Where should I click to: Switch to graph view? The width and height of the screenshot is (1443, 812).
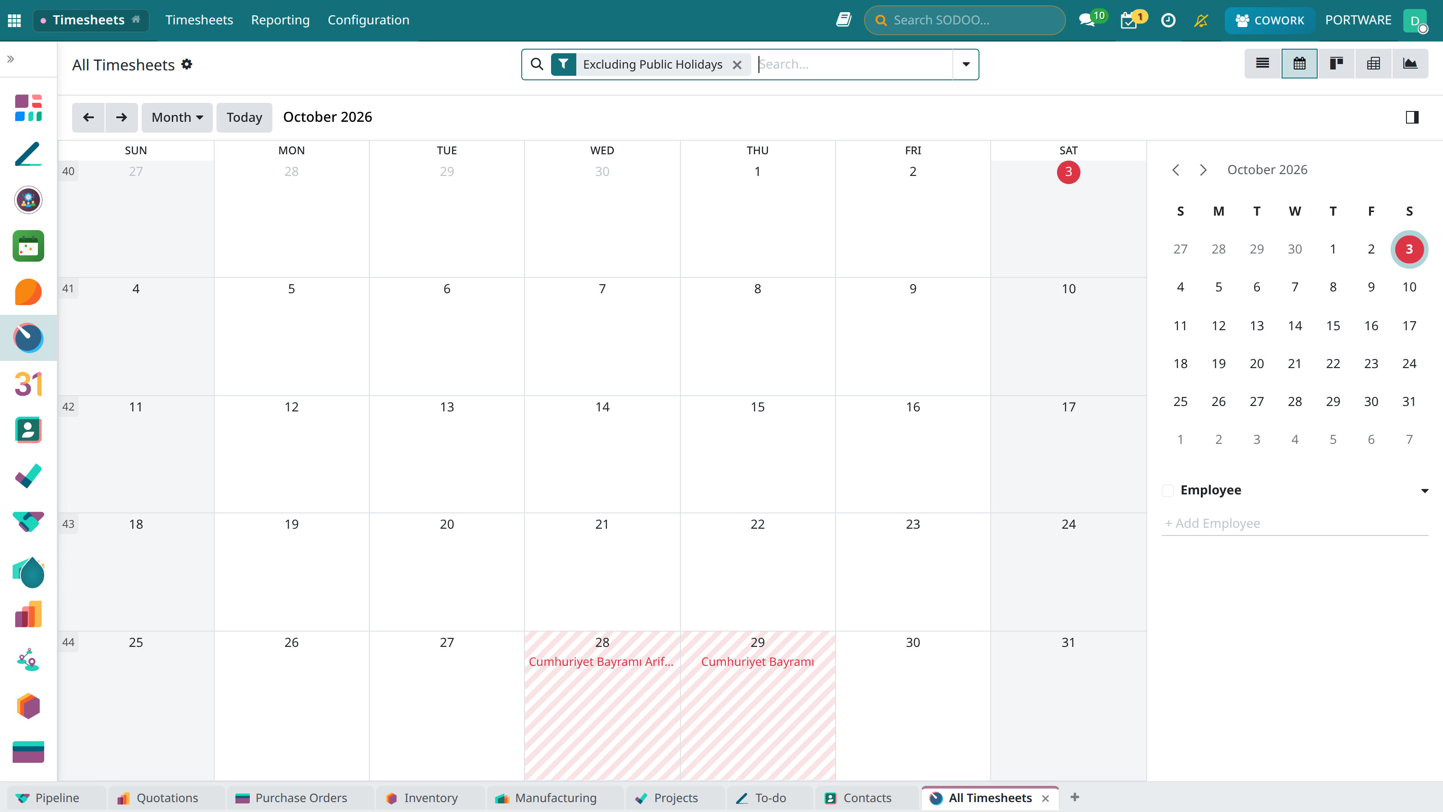(1410, 64)
